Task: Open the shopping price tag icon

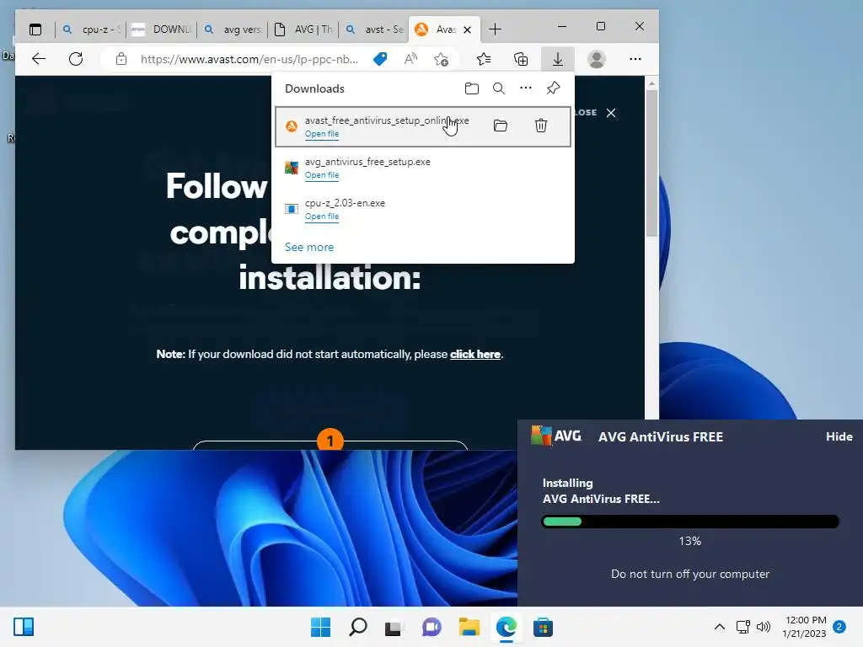Action: [x=380, y=59]
